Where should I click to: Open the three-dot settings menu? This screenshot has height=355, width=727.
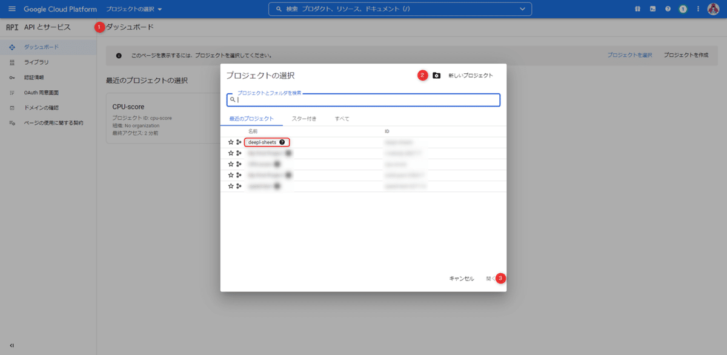click(x=698, y=9)
